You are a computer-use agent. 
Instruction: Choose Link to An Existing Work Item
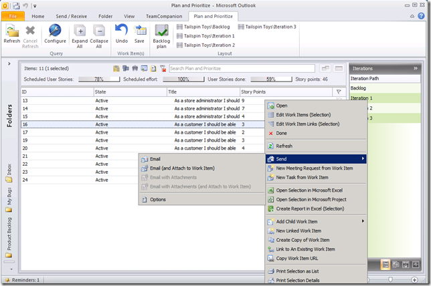click(316, 249)
